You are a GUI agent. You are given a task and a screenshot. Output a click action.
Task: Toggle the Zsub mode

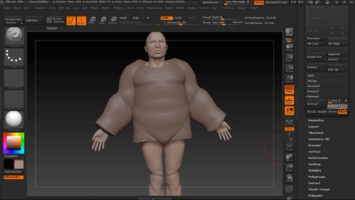point(178,18)
